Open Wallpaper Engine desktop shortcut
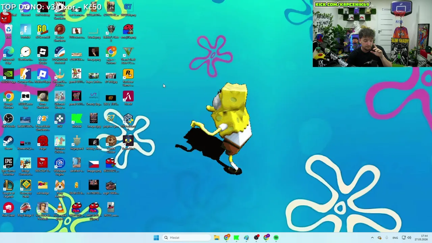The height and width of the screenshot is (243, 432). point(60,167)
